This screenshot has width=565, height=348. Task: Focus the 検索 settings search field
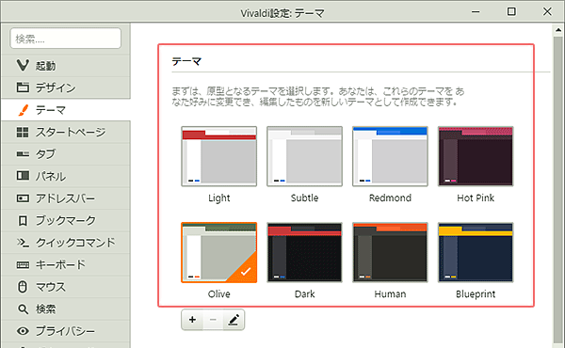coord(66,39)
